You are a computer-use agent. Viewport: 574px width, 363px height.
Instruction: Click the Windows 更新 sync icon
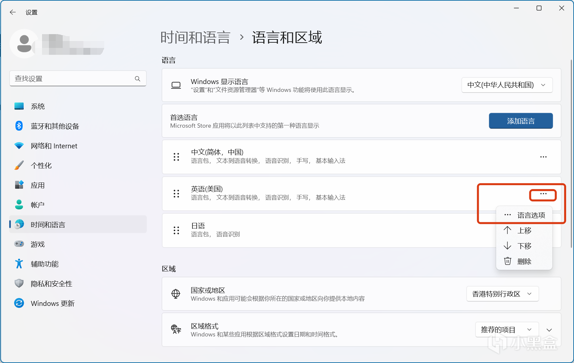click(19, 303)
